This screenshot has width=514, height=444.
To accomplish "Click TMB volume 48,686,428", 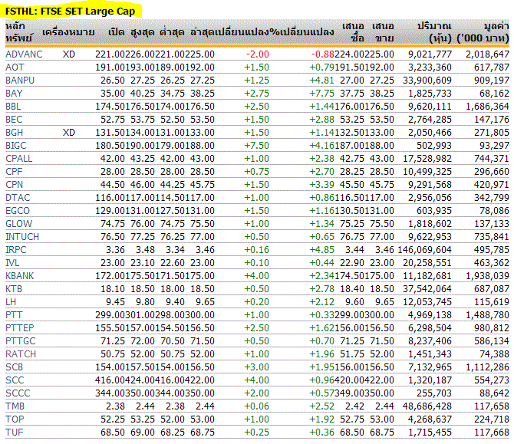I will [x=427, y=406].
